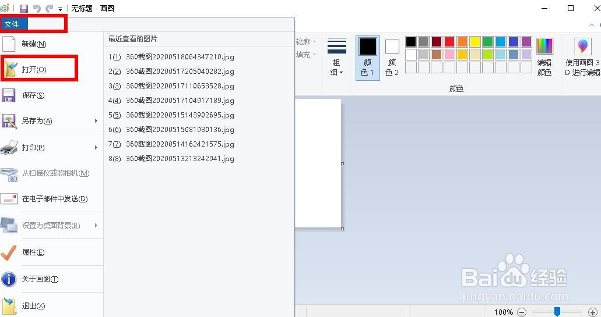Choose 在电子邮件中发送(D) entry
Viewport: 601px width, 317px height.
tap(52, 199)
